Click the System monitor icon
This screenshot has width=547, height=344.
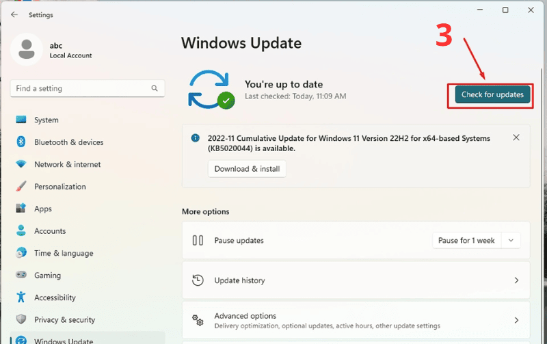pyautogui.click(x=21, y=120)
